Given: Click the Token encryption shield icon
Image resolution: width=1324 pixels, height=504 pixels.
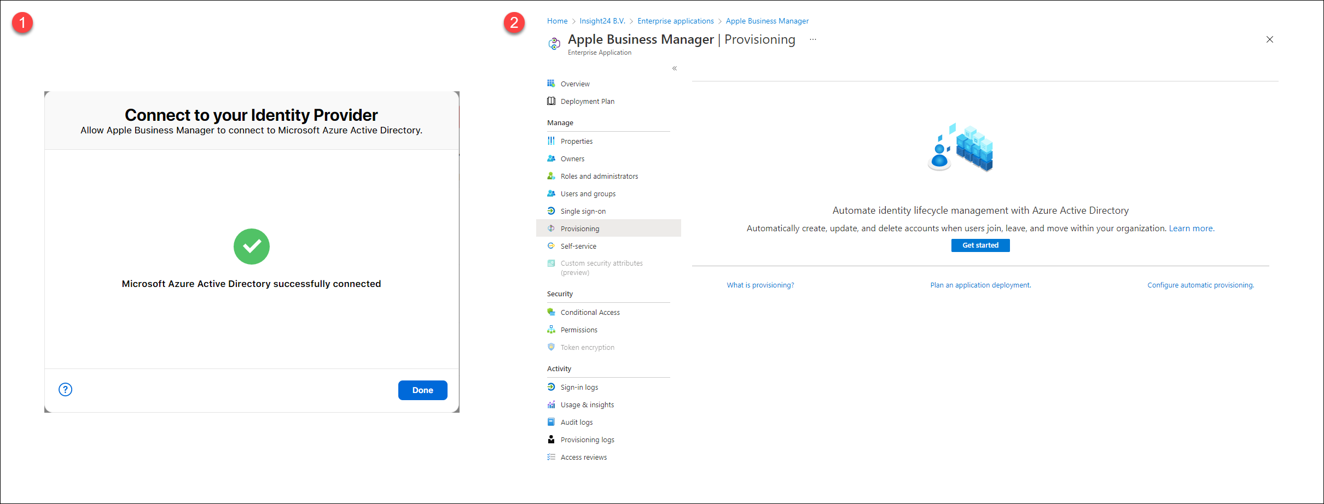Looking at the screenshot, I should click(x=551, y=347).
